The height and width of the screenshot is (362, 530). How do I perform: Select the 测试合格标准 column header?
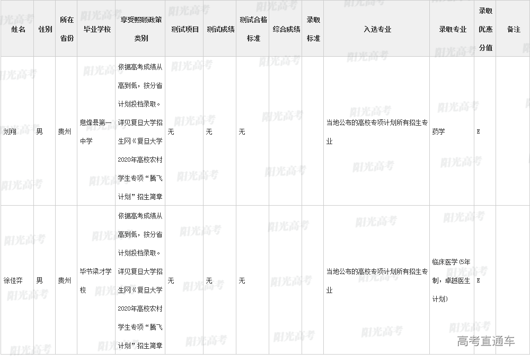(x=253, y=29)
